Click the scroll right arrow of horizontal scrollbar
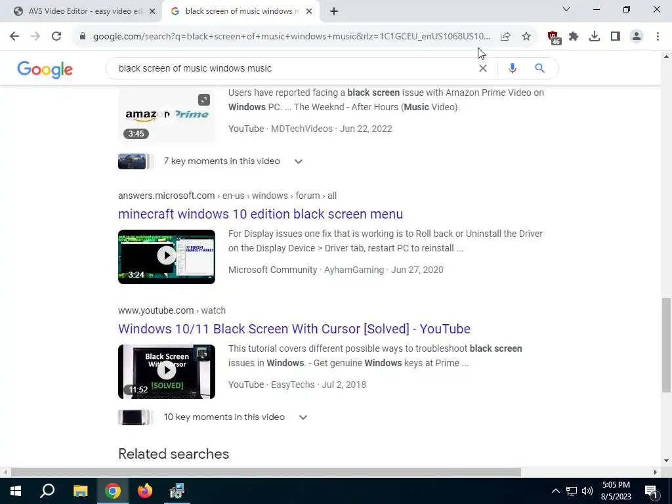 [656, 472]
